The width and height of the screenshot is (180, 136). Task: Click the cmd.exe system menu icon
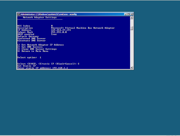coord(19,14)
